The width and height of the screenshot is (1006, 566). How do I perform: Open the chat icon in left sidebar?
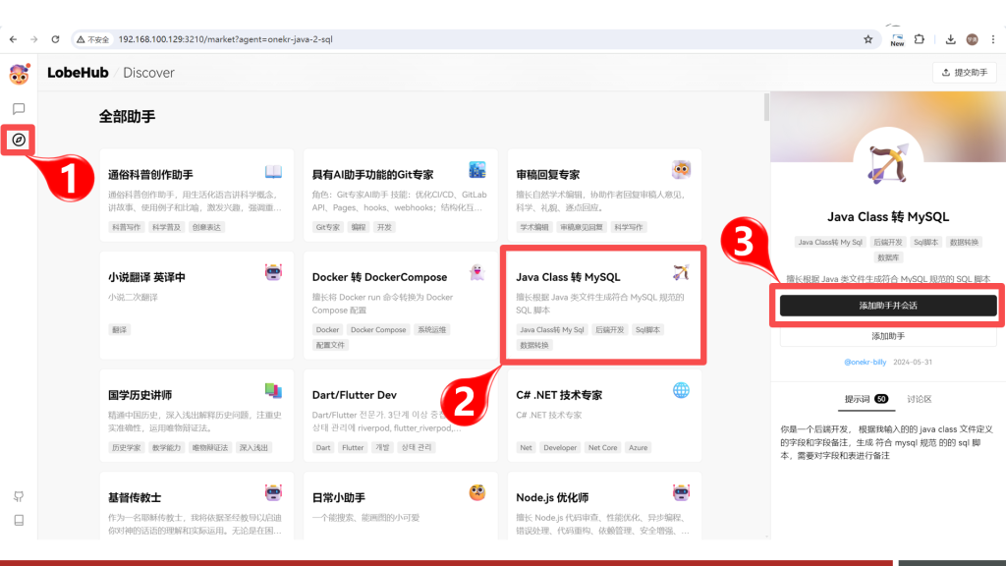(19, 109)
